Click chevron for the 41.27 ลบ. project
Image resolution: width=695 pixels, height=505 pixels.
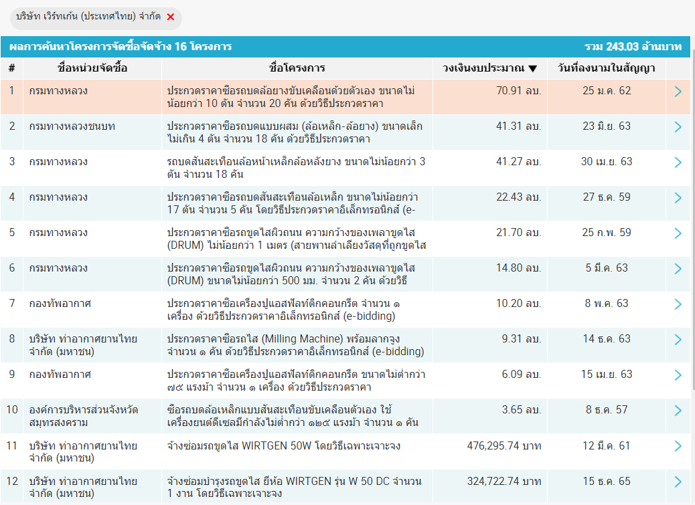[678, 163]
